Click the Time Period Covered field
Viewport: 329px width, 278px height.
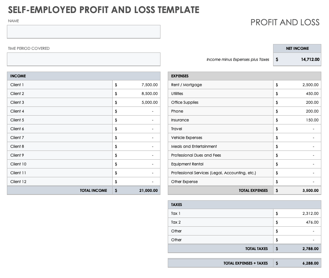point(83,59)
